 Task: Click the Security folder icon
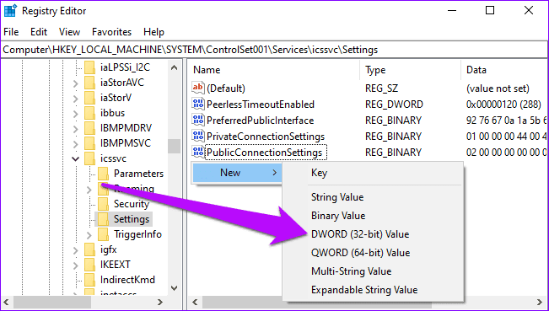[103, 204]
